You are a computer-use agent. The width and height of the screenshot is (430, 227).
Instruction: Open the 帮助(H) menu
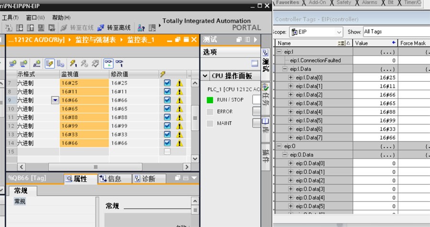click(61, 18)
